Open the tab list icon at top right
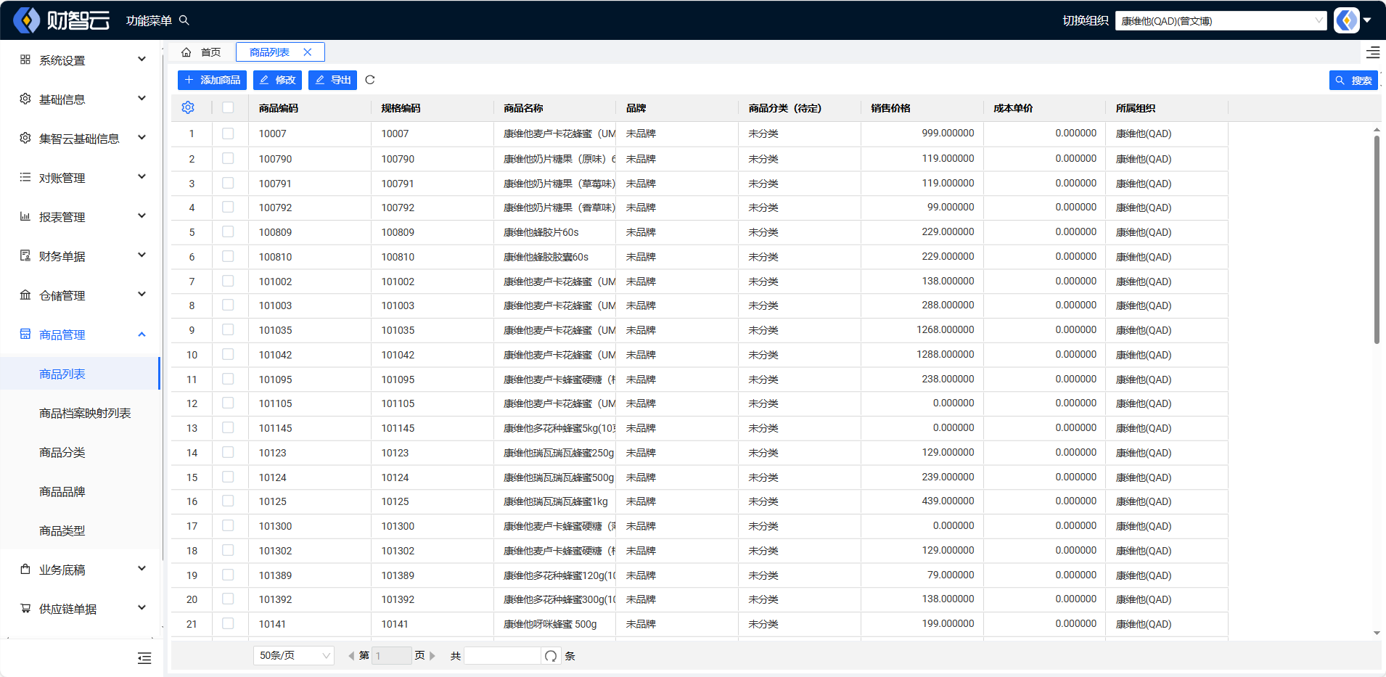Viewport: 1386px width, 677px height. tap(1372, 52)
